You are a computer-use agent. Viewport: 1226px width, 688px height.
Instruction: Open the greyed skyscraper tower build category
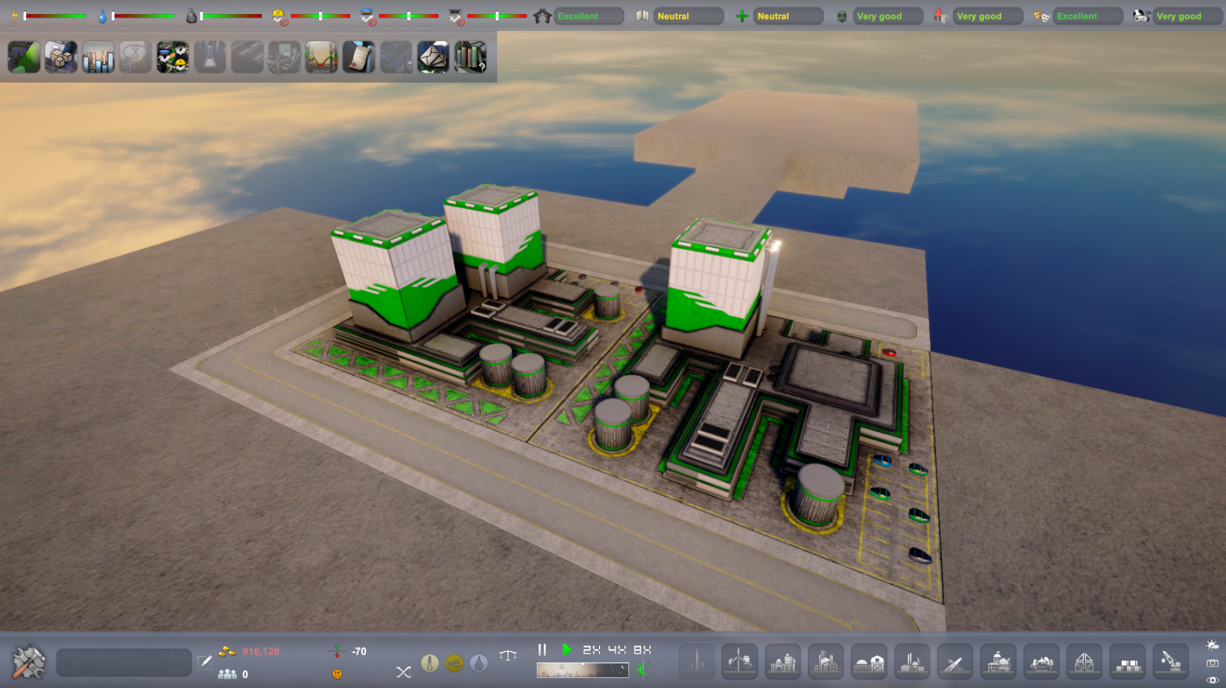point(696,662)
